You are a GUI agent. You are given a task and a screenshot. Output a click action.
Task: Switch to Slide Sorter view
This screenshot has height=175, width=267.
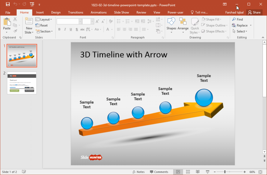pyautogui.click(x=188, y=172)
